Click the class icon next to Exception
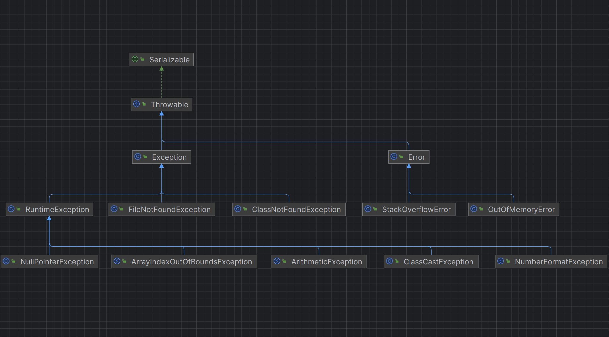The image size is (609, 337). pos(138,157)
